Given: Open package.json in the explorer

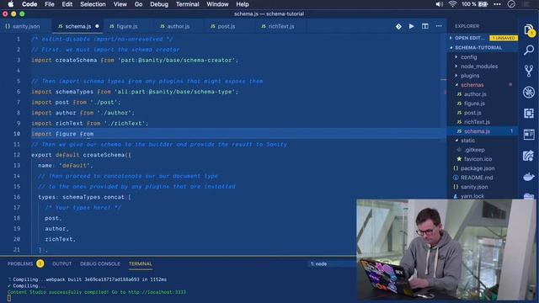Looking at the screenshot, I should (x=478, y=168).
